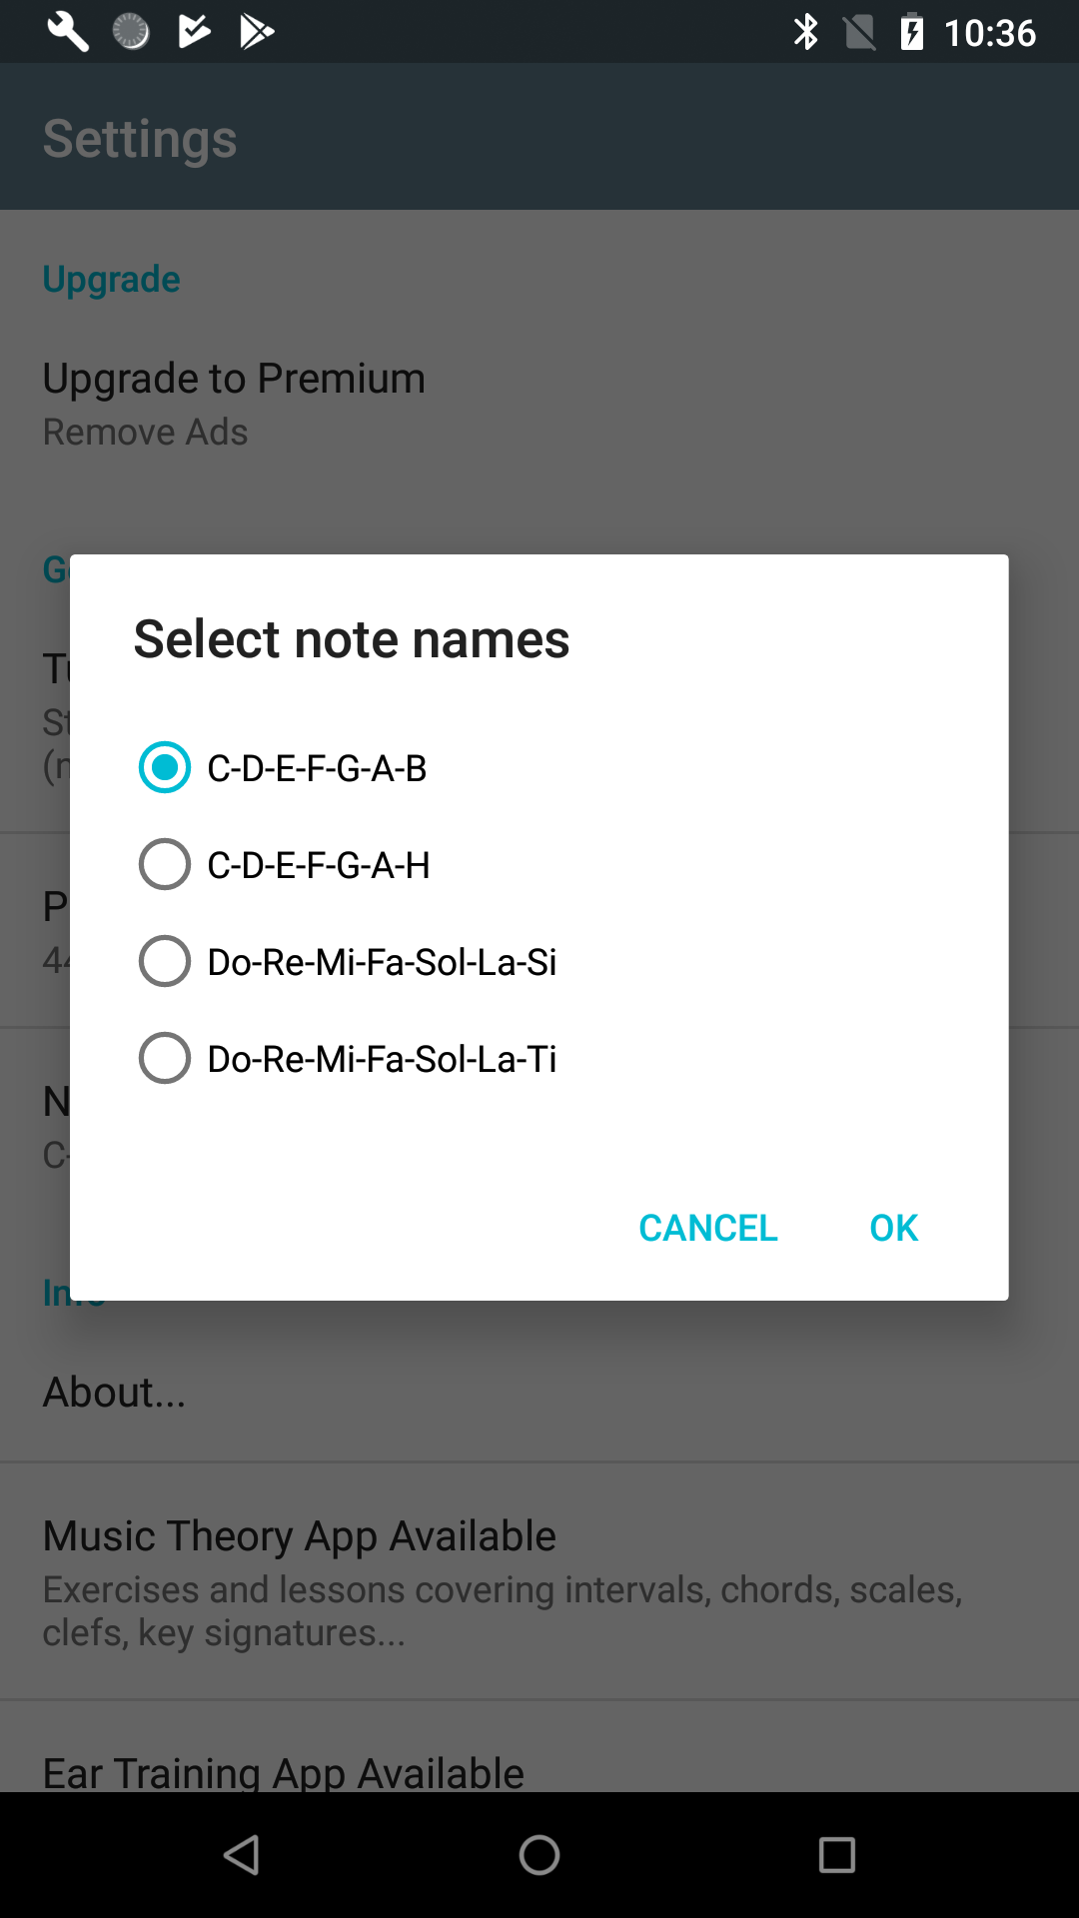This screenshot has height=1918, width=1079.
Task: Tap the checkmark download notification icon
Action: 194,32
